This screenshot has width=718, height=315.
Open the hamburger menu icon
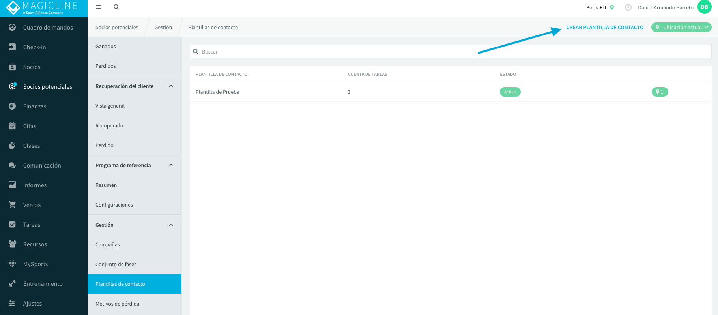99,7
